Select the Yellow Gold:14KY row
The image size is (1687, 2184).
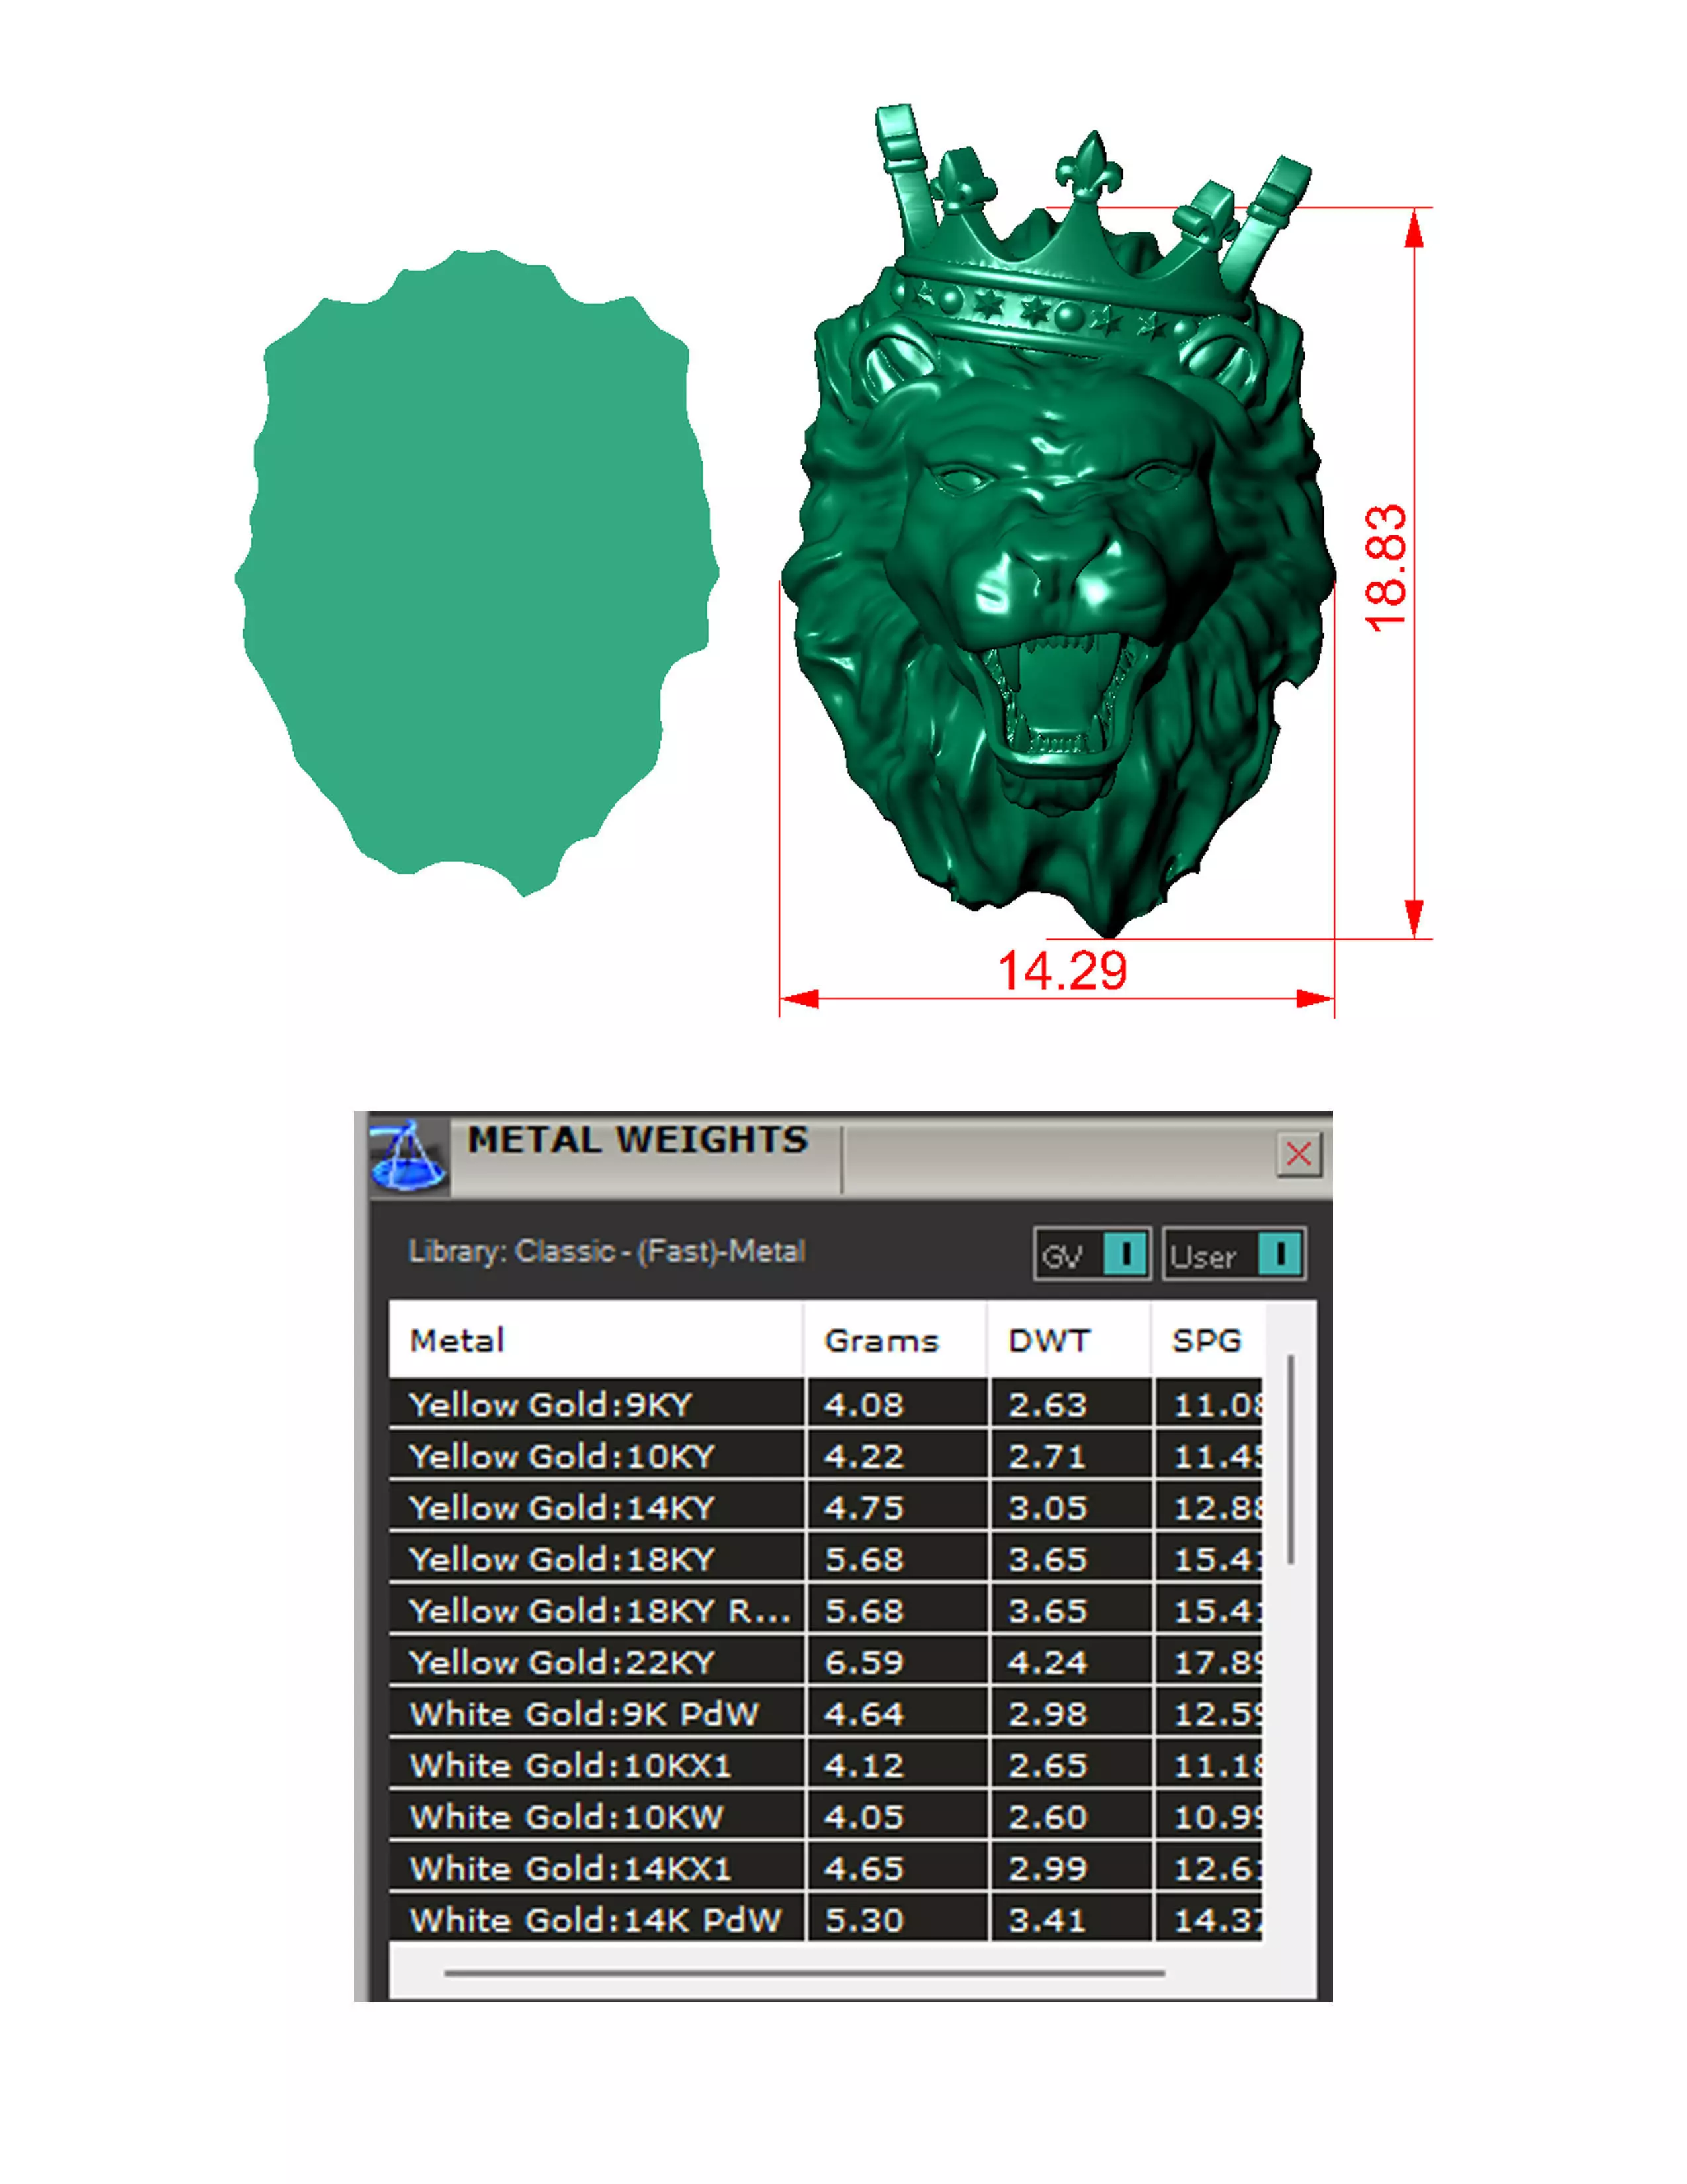pyautogui.click(x=826, y=1507)
